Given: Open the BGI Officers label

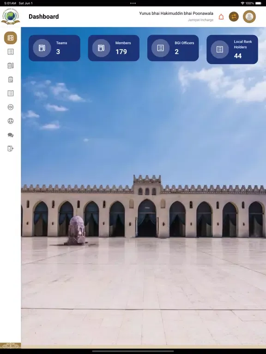Looking at the screenshot, I should coord(184,43).
